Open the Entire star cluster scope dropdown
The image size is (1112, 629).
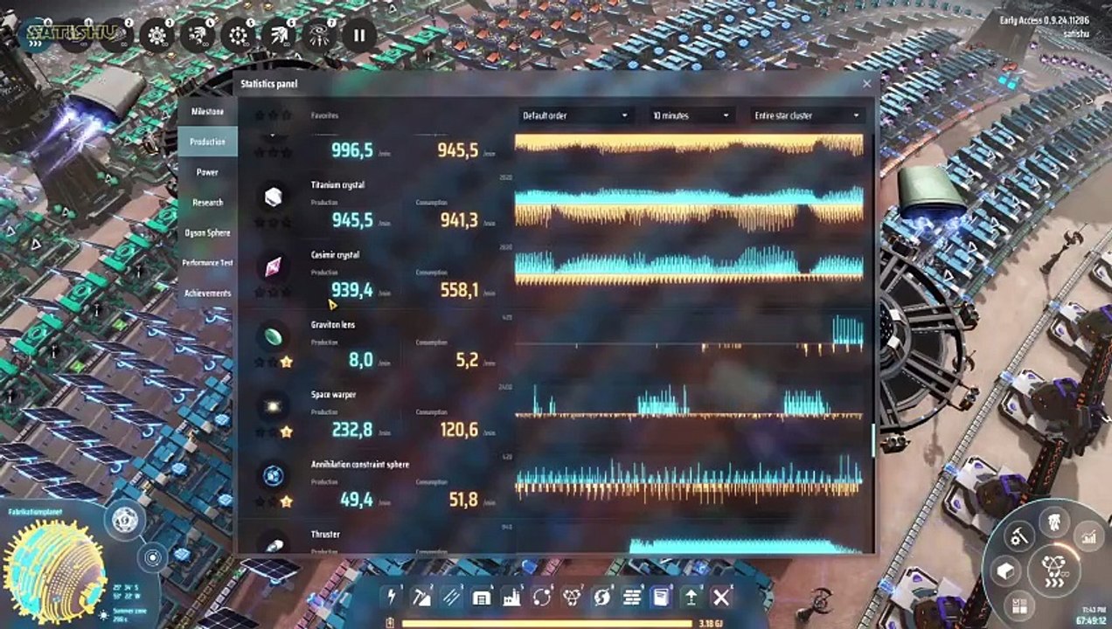coord(809,115)
